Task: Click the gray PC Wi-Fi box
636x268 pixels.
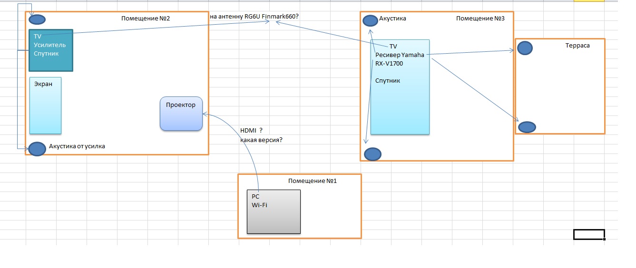Action: pyautogui.click(x=274, y=211)
